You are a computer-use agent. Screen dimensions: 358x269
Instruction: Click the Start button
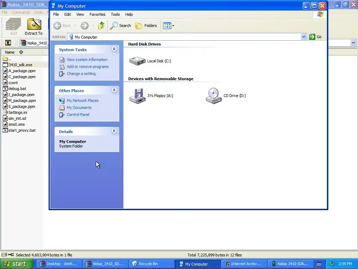[x=17, y=264]
